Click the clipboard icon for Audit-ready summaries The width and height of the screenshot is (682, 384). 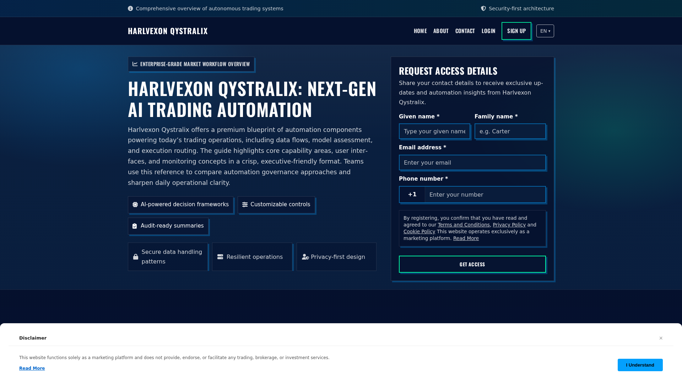135,226
